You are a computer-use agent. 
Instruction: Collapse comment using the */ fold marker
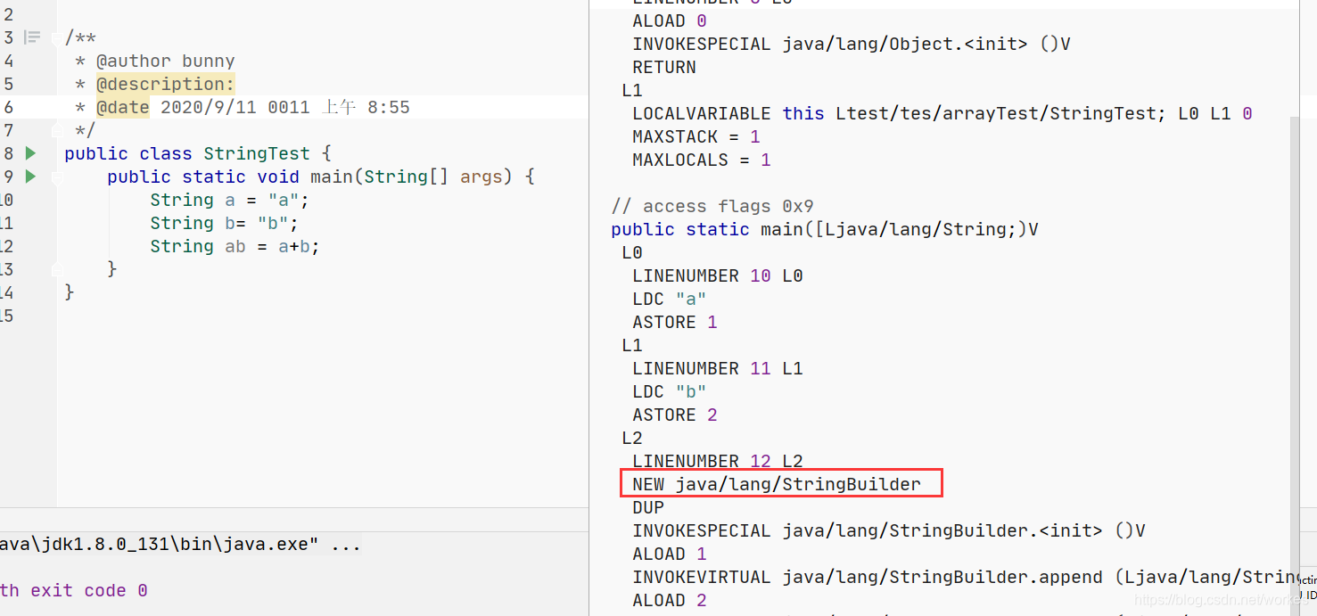click(56, 130)
